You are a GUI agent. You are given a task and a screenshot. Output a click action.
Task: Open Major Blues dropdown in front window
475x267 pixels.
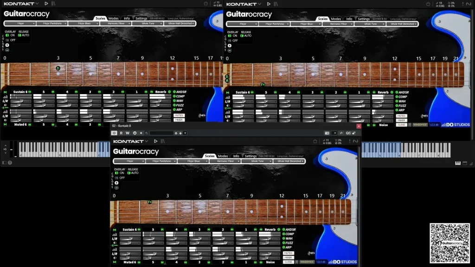point(193,161)
